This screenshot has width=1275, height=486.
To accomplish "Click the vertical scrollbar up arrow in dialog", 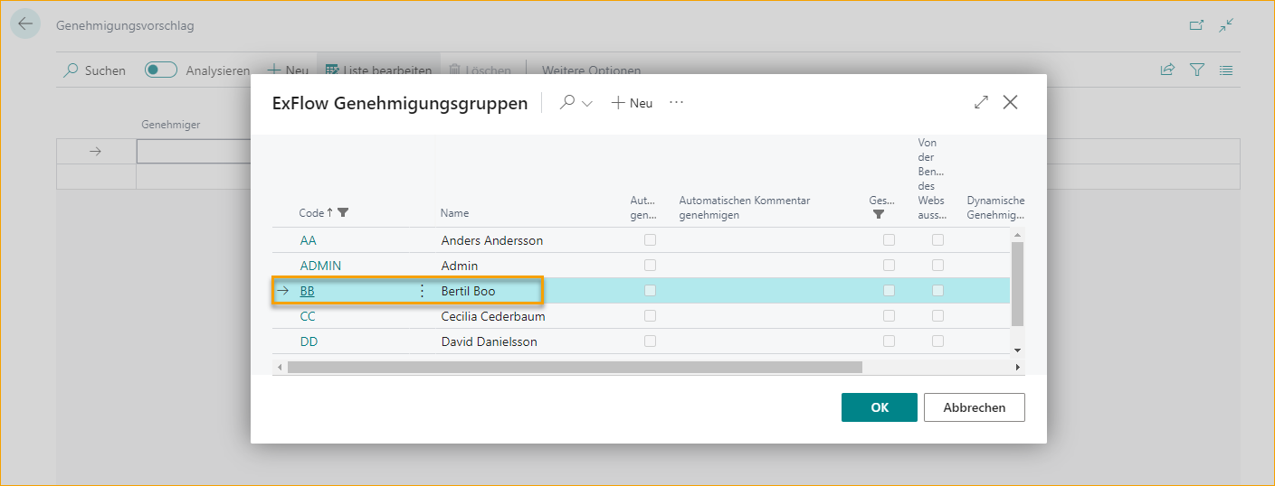I will tap(1017, 235).
